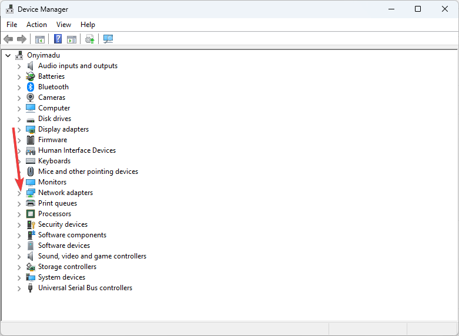Open the Action menu
Image resolution: width=459 pixels, height=336 pixels.
pos(36,25)
